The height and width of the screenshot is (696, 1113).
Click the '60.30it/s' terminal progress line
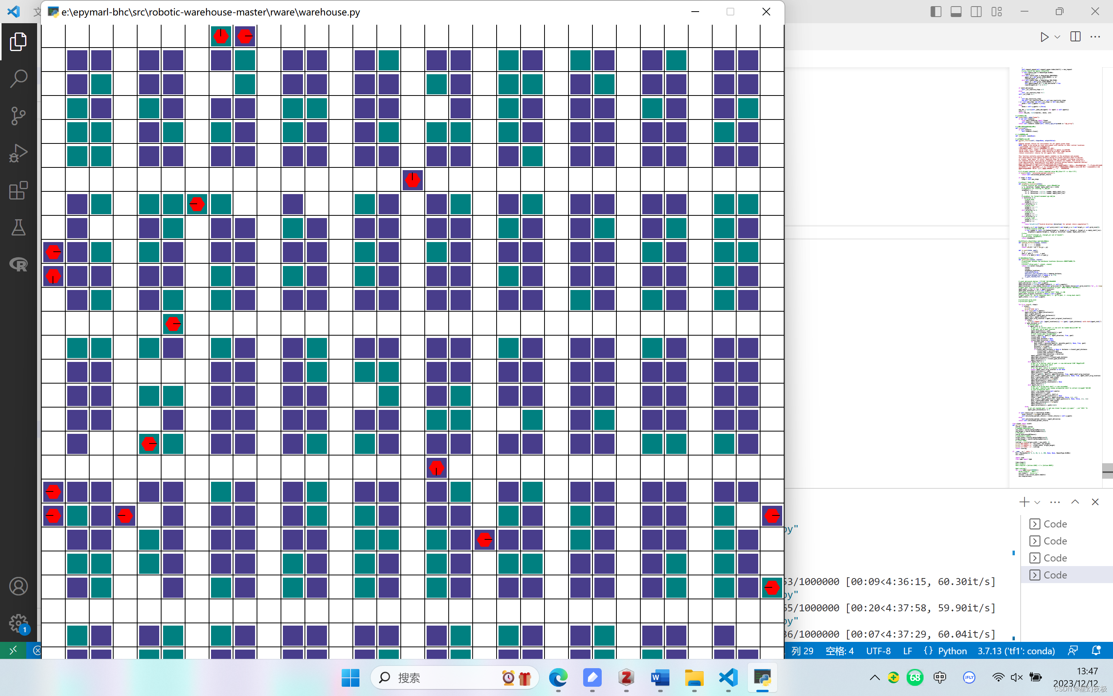pos(890,582)
